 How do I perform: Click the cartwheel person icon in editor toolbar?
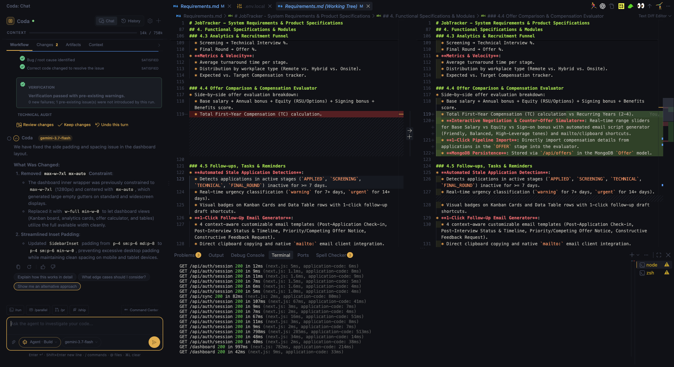[659, 6]
